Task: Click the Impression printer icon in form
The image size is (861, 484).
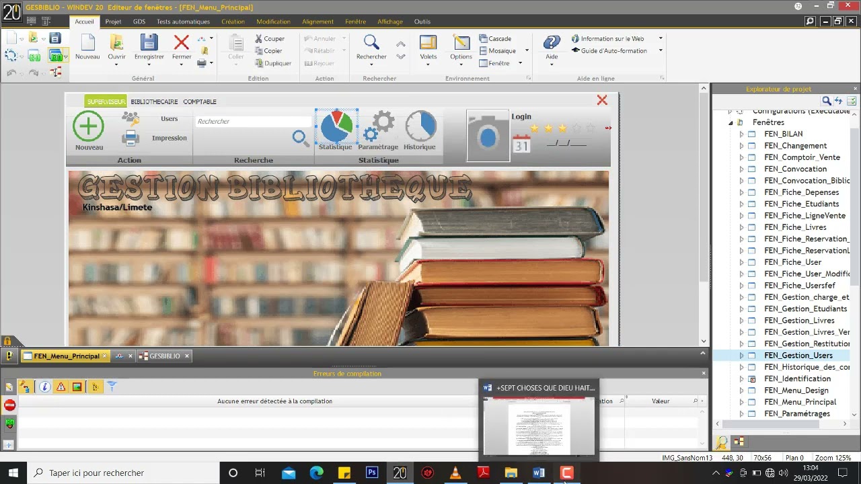Action: click(x=130, y=138)
